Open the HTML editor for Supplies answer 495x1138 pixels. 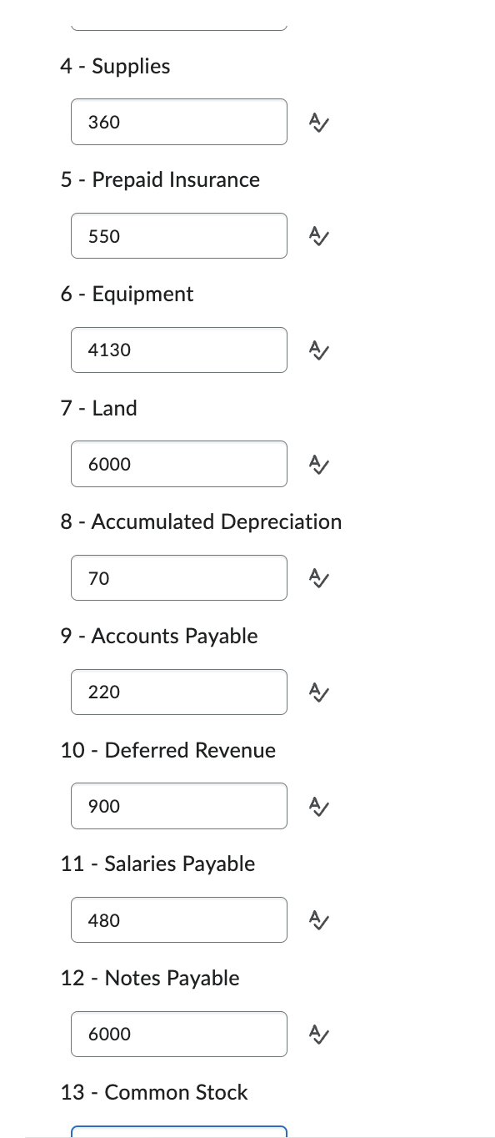click(x=317, y=122)
